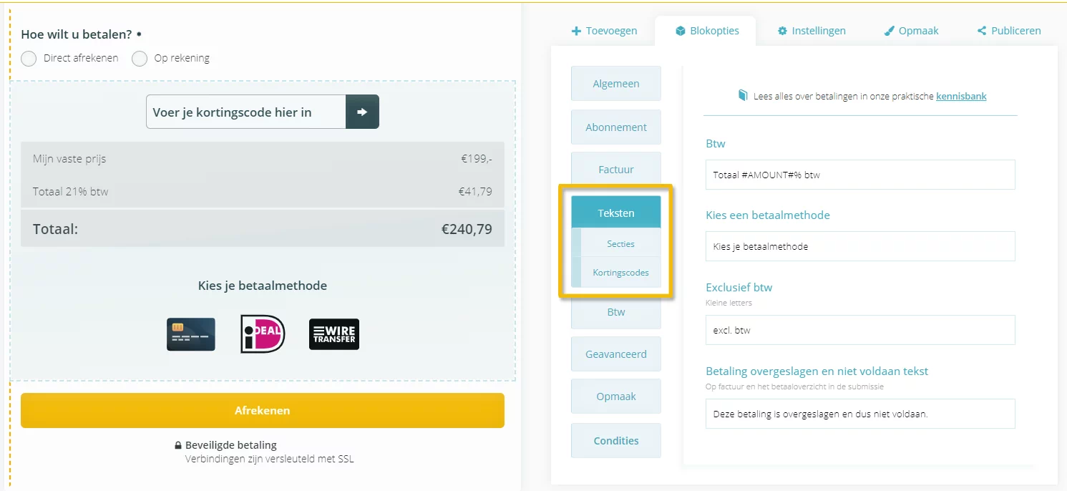
Task: Submit the discount code with the arrow button
Action: tap(362, 112)
